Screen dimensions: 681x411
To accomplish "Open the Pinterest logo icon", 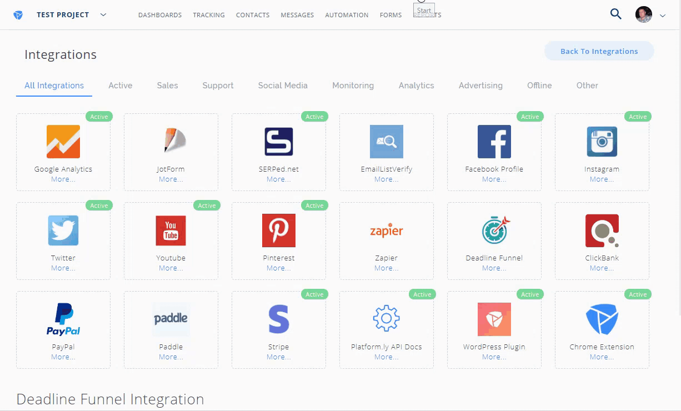I will tap(279, 230).
